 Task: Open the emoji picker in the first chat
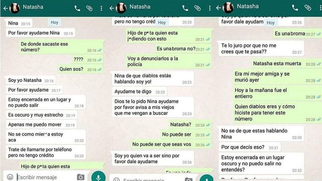(x=10, y=177)
